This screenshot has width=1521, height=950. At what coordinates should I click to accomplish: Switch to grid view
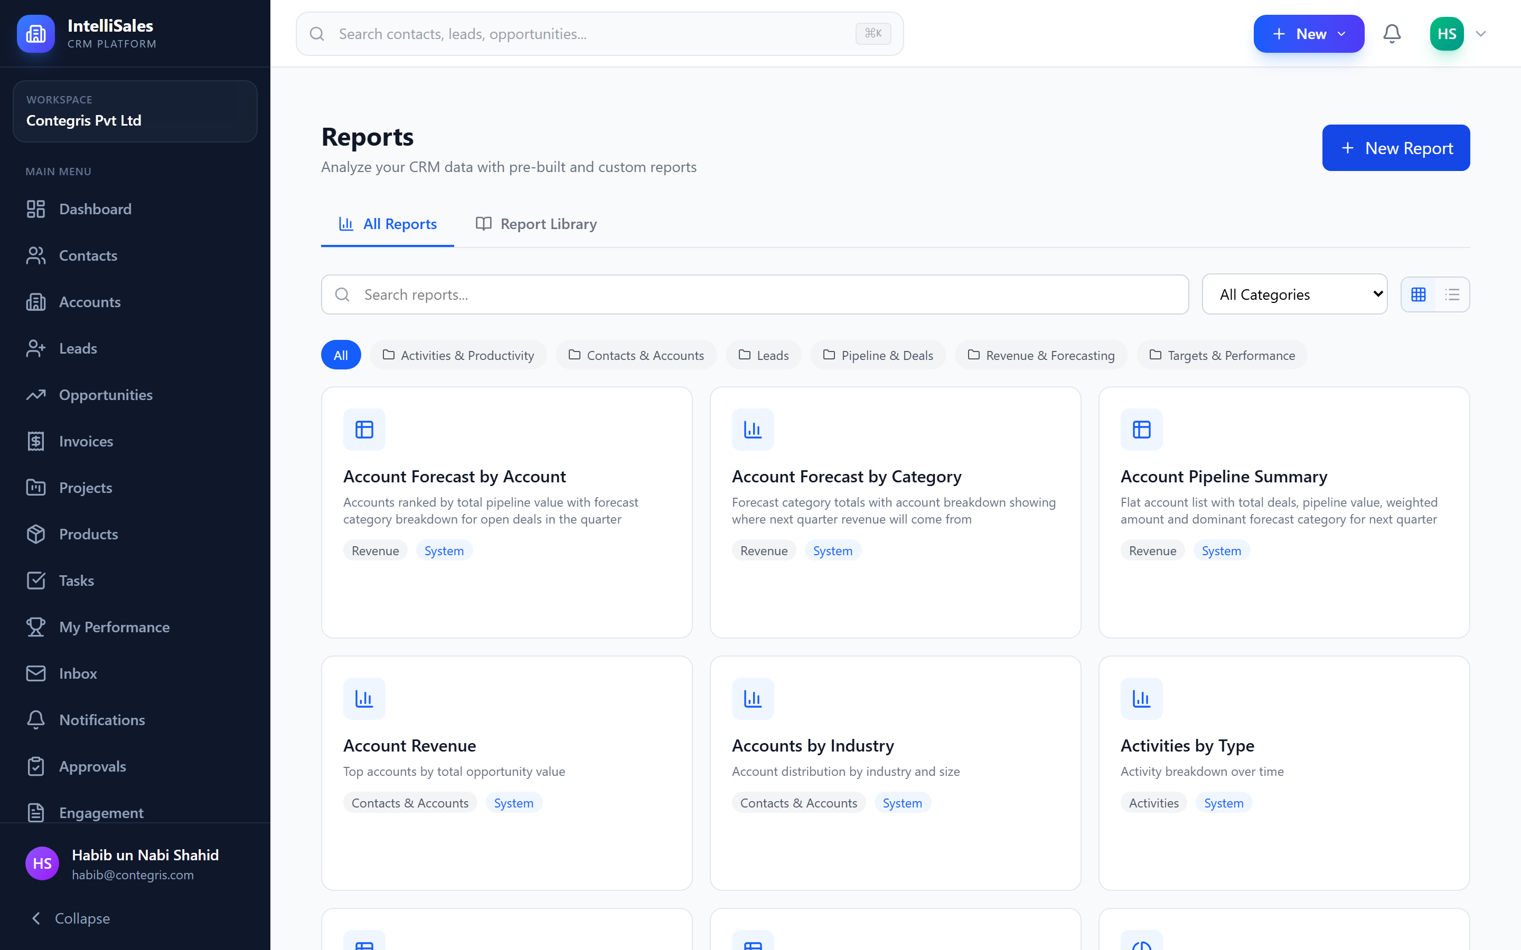1419,294
